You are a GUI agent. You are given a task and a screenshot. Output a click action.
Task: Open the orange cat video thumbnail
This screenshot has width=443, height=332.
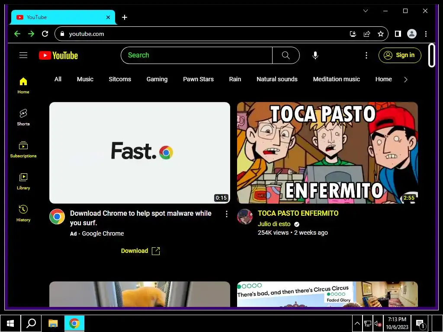pos(140,294)
